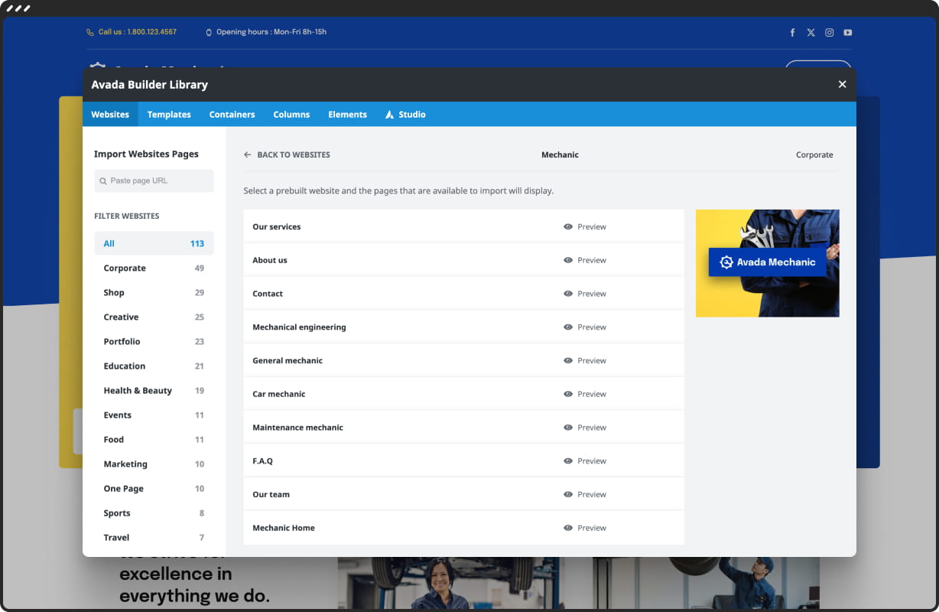Filter websites by Marketing
Viewport: 939px width, 612px height.
pos(154,464)
